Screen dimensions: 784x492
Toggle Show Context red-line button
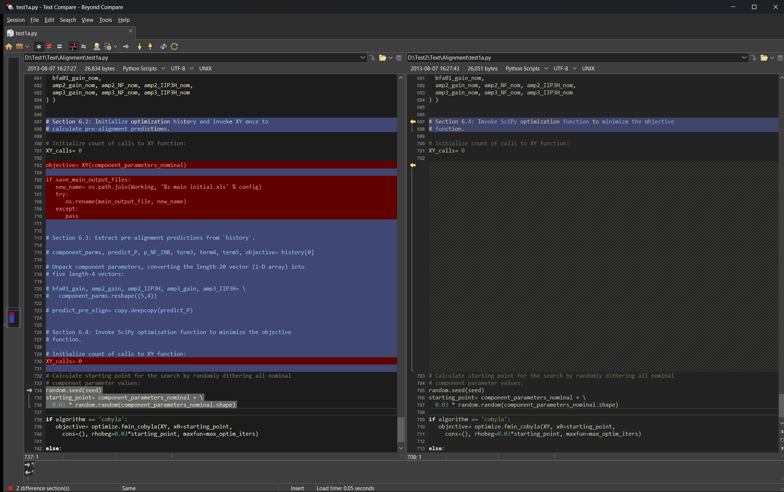point(73,46)
